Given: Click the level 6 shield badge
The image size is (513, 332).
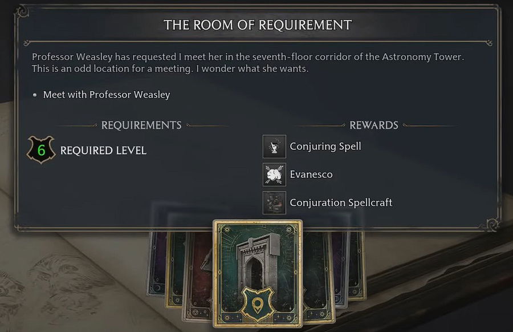Looking at the screenshot, I should (x=41, y=151).
